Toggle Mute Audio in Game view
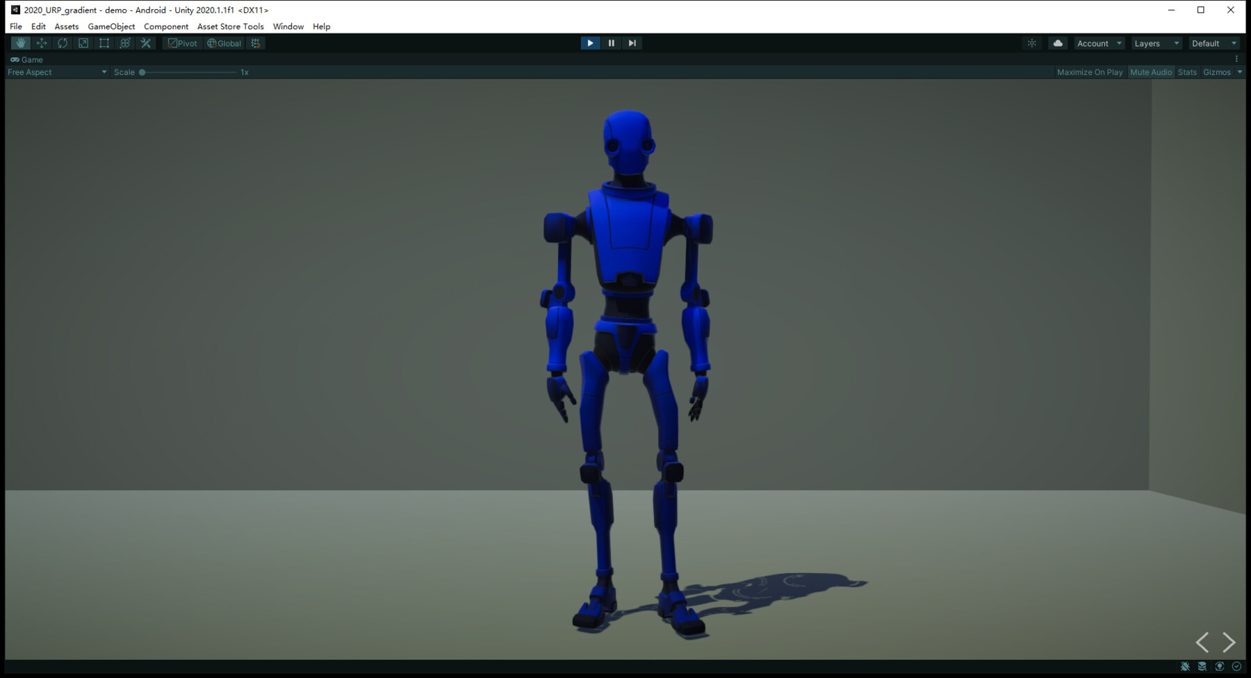 [1150, 72]
